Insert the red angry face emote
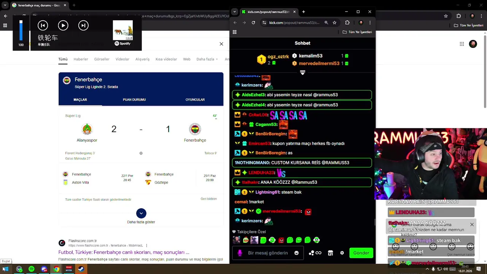 click(281, 240)
